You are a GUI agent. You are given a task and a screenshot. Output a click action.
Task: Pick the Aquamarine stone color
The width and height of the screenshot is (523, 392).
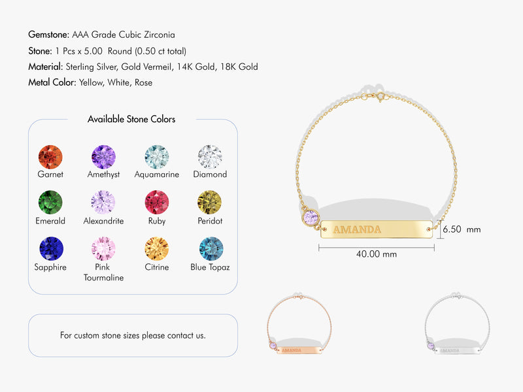157,157
